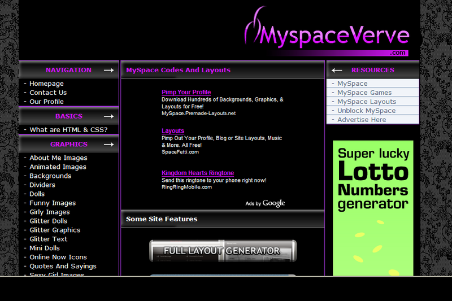Click the Resources header left arrow icon
Image resolution: width=452 pixels, height=301 pixels.
click(x=337, y=70)
